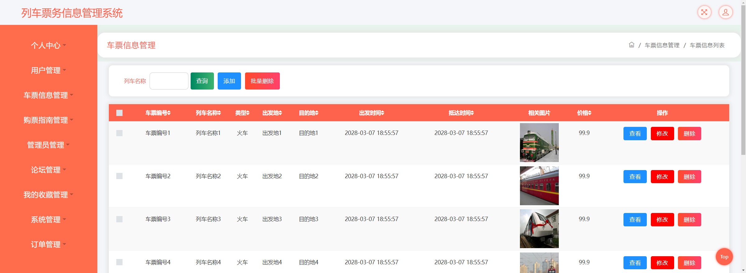
Task: Click the 列车票务信息管理系统 site title
Action: 72,13
